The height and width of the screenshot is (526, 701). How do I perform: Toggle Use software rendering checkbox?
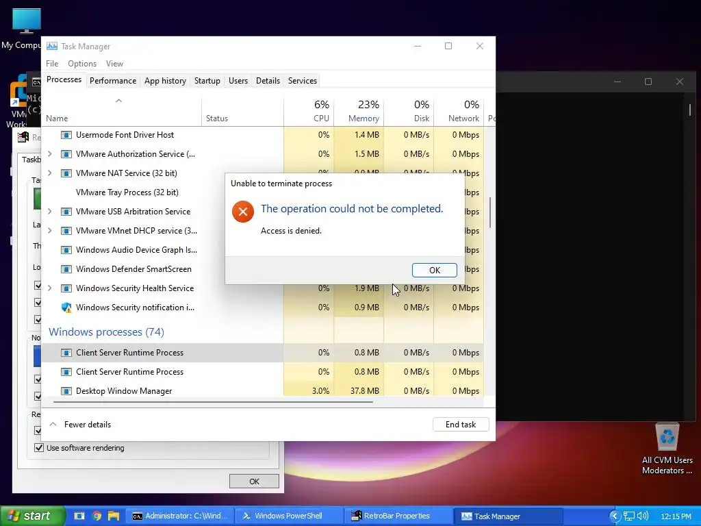coord(39,448)
